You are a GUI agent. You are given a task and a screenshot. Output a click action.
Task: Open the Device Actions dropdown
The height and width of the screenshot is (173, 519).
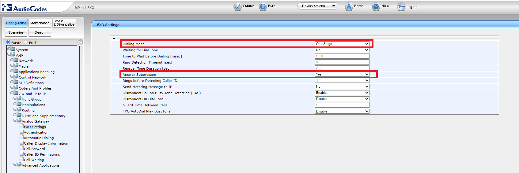click(x=318, y=6)
